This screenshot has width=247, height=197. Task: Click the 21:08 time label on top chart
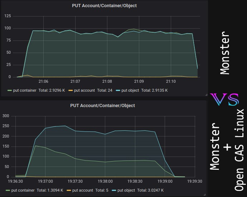[107, 81]
